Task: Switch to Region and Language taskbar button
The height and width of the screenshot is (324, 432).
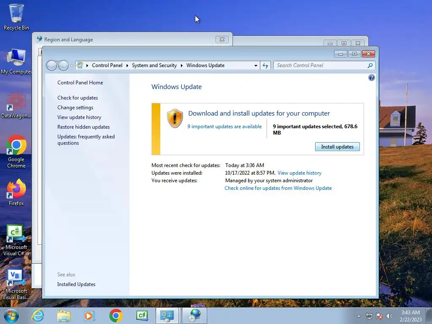Action: pyautogui.click(x=194, y=316)
